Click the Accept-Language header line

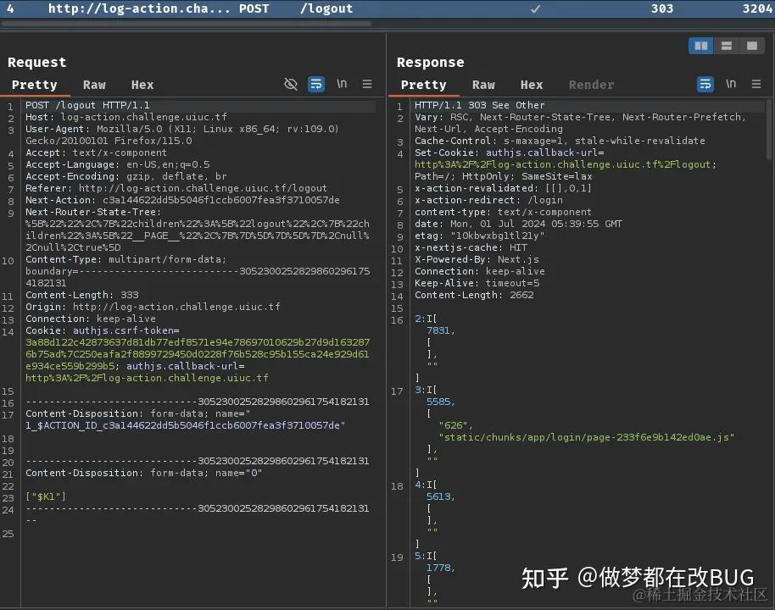pyautogui.click(x=118, y=164)
